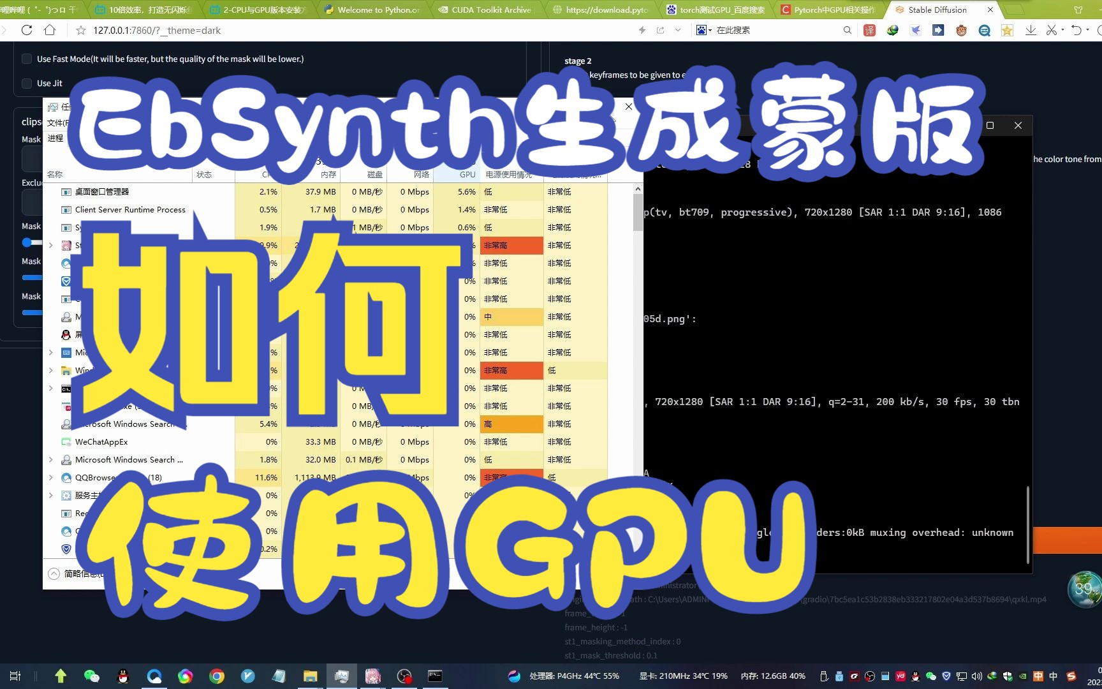
Task: Click the Task Manager vertical scrollbar thumb
Action: [x=638, y=212]
